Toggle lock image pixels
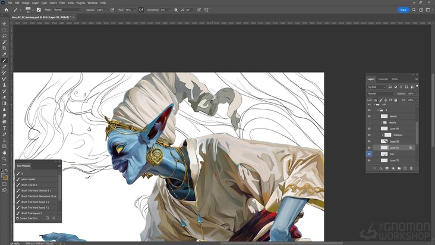435x245 pixels. (380, 100)
